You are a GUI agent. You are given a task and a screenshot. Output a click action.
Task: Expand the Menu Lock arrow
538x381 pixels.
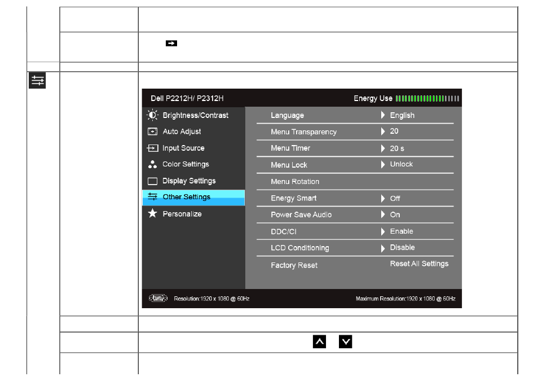382,165
